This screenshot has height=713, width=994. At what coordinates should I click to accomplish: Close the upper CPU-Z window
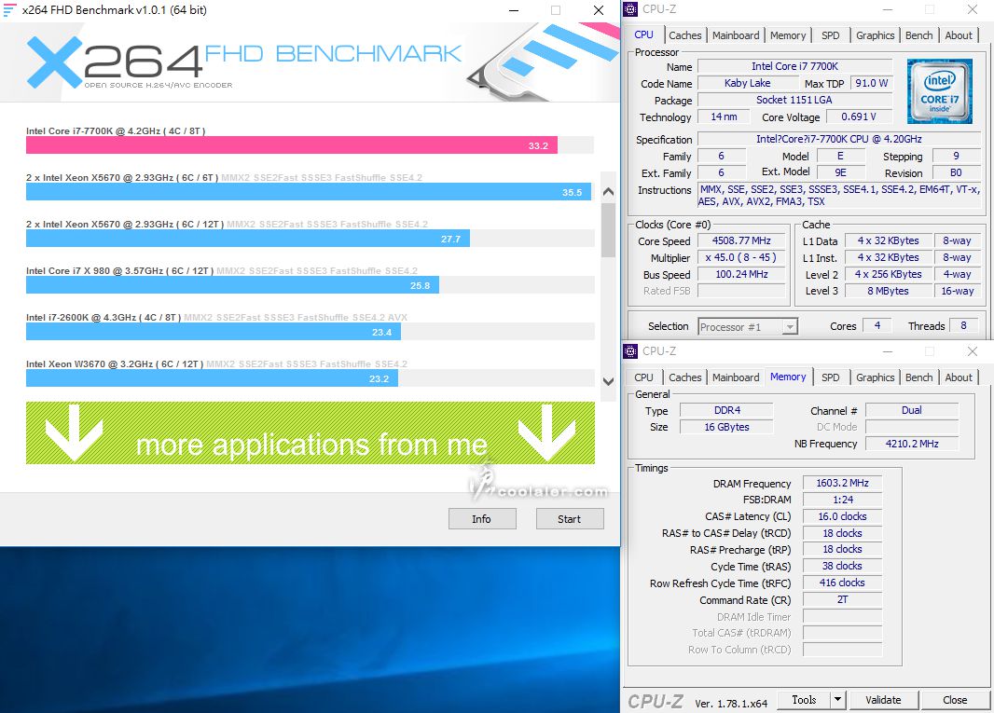(x=973, y=9)
